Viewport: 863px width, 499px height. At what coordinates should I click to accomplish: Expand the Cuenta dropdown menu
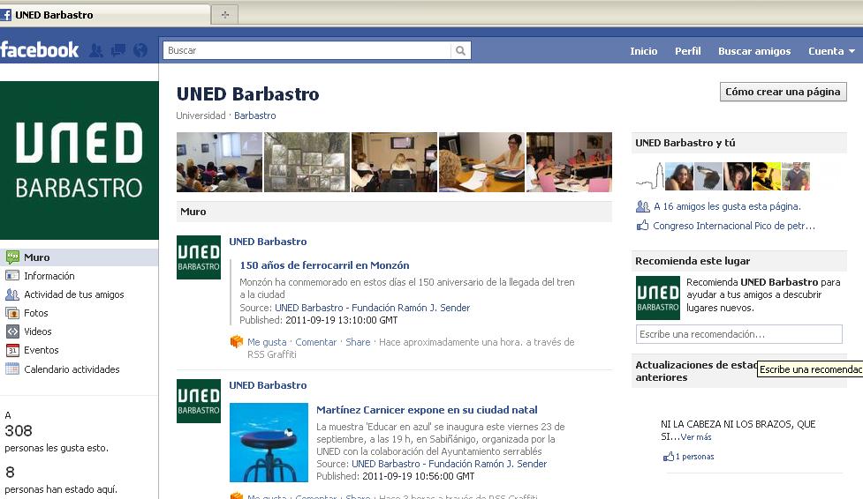point(831,51)
